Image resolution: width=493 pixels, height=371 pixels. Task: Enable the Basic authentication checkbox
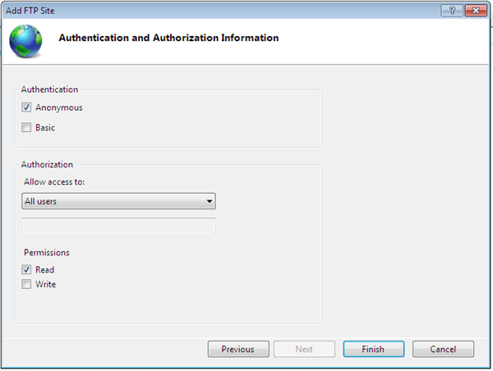click(27, 128)
